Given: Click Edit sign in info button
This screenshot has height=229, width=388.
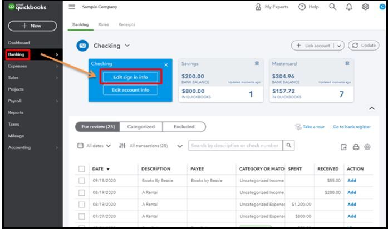Looking at the screenshot, I should [130, 77].
